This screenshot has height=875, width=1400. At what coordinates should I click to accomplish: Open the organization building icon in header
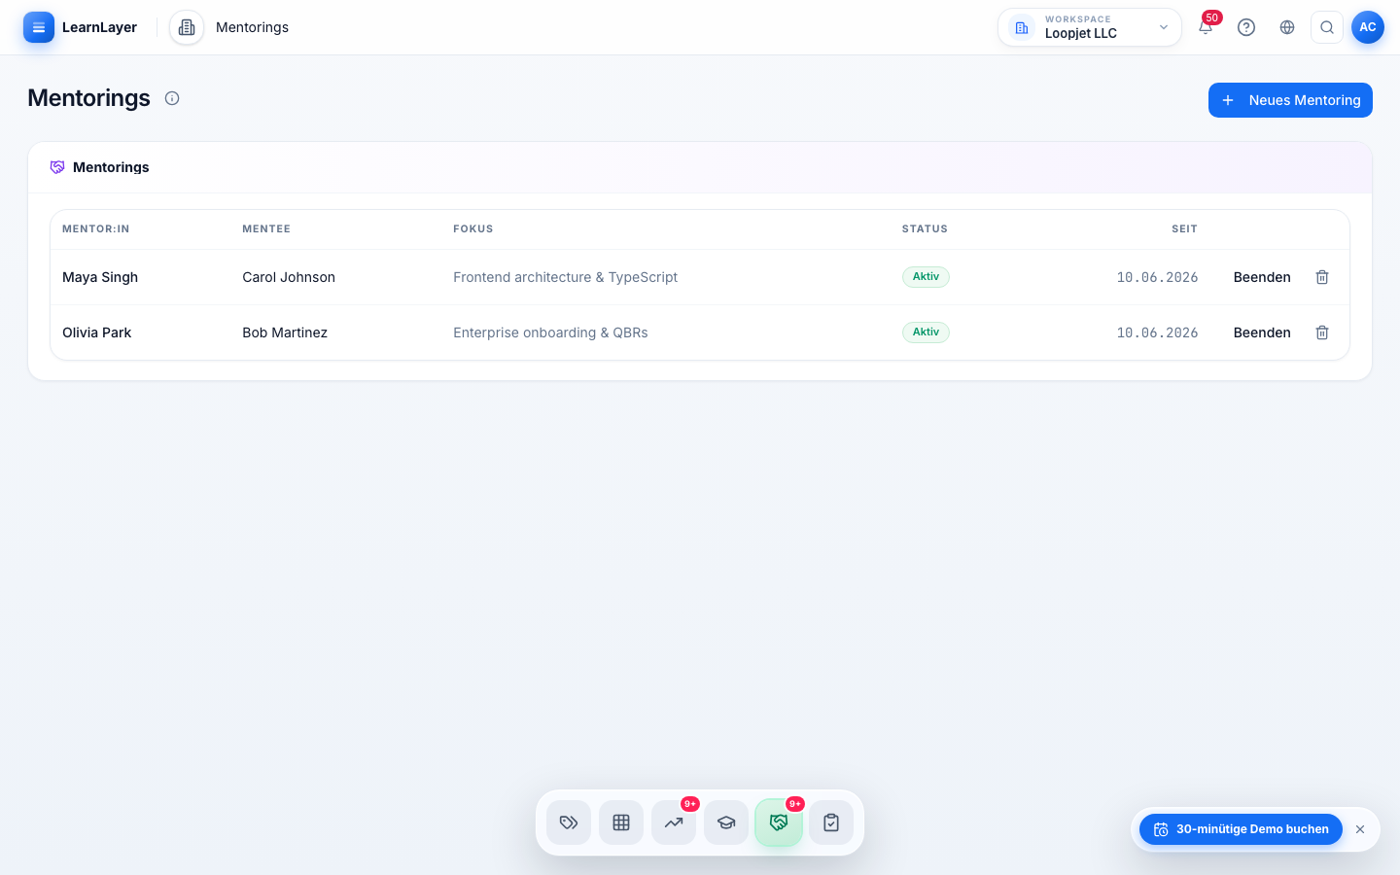(187, 27)
